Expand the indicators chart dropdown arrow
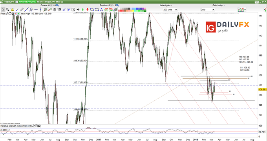 point(245,10)
